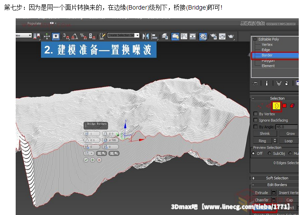
Task: Select the yellow Border sub-object icon
Action: [x=277, y=106]
